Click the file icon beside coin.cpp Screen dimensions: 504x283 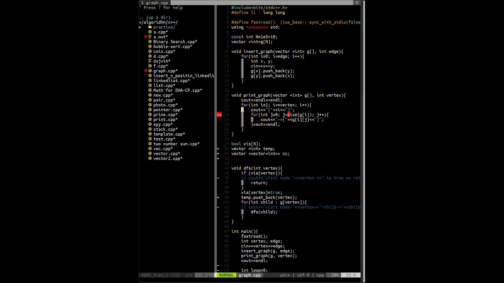coord(150,51)
